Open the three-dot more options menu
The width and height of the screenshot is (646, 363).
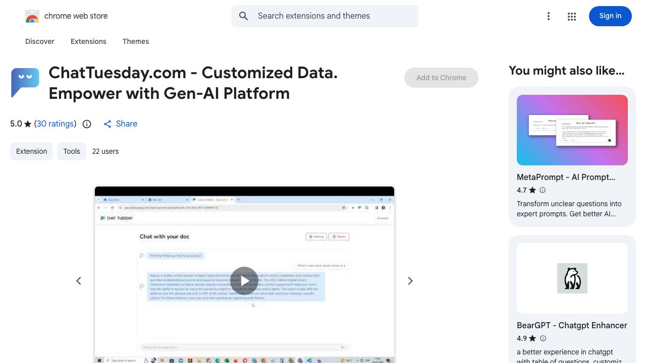[549, 16]
